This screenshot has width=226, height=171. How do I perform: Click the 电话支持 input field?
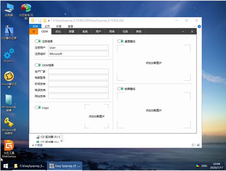tap(78, 90)
